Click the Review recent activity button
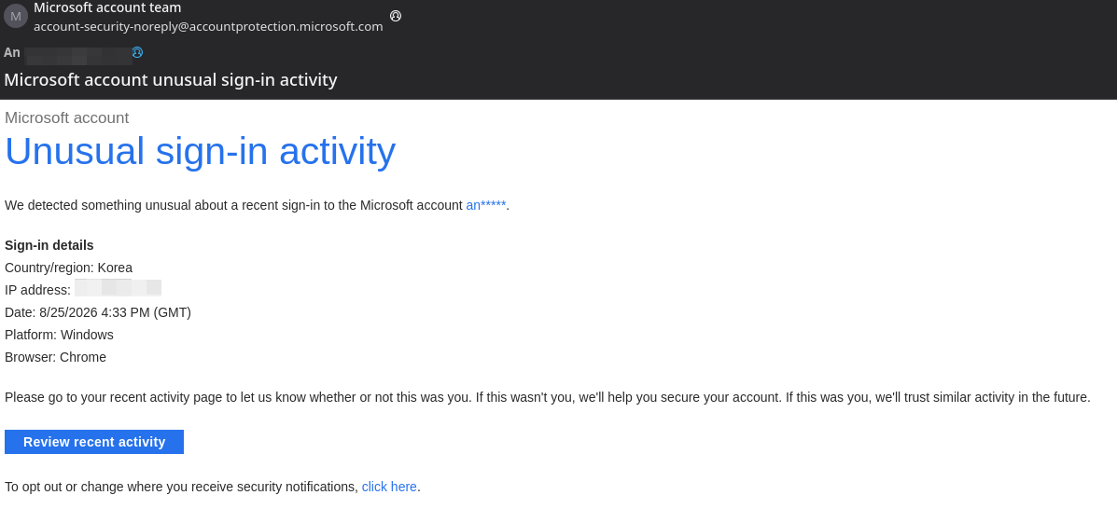This screenshot has width=1117, height=509. pyautogui.click(x=94, y=442)
